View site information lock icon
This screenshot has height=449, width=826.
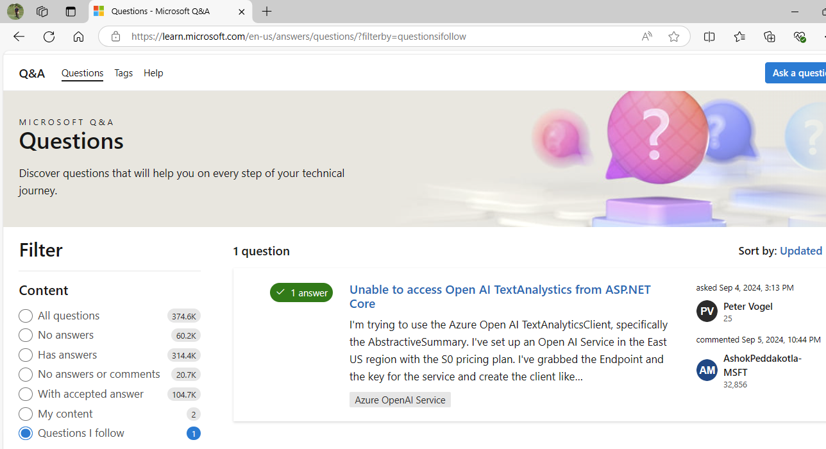[115, 37]
